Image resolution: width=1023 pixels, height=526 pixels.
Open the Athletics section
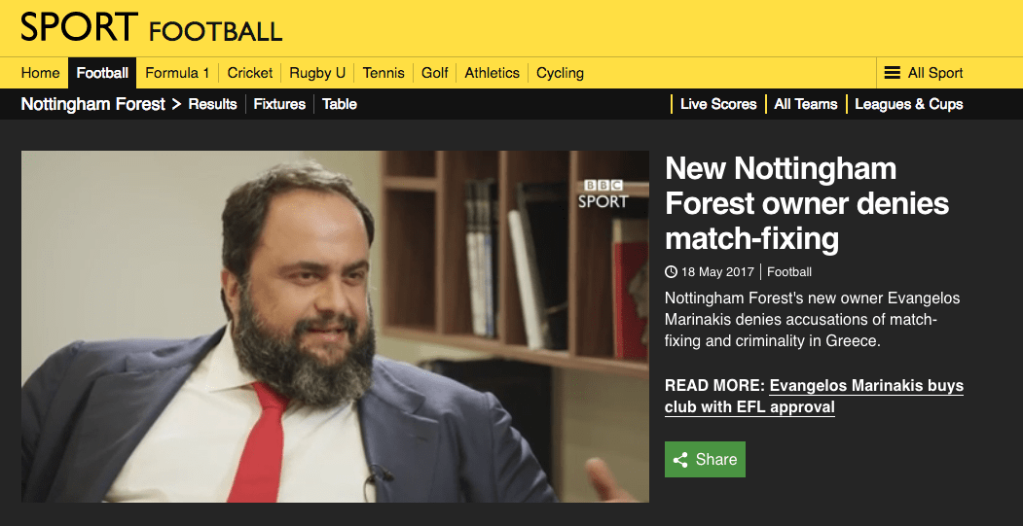(x=492, y=73)
